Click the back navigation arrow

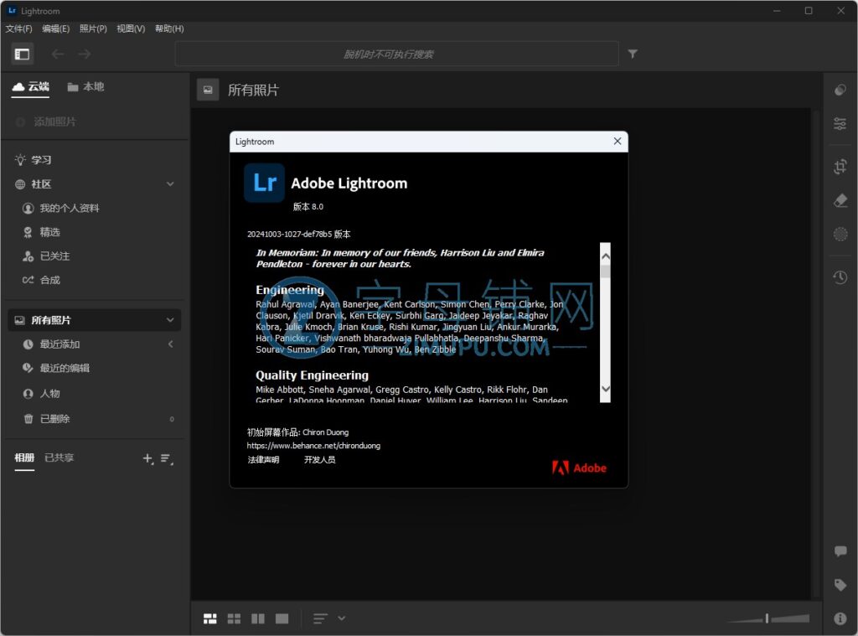click(x=58, y=54)
